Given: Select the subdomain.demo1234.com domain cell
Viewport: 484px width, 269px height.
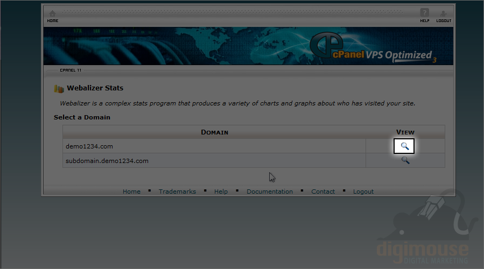Looking at the screenshot, I should (214, 161).
